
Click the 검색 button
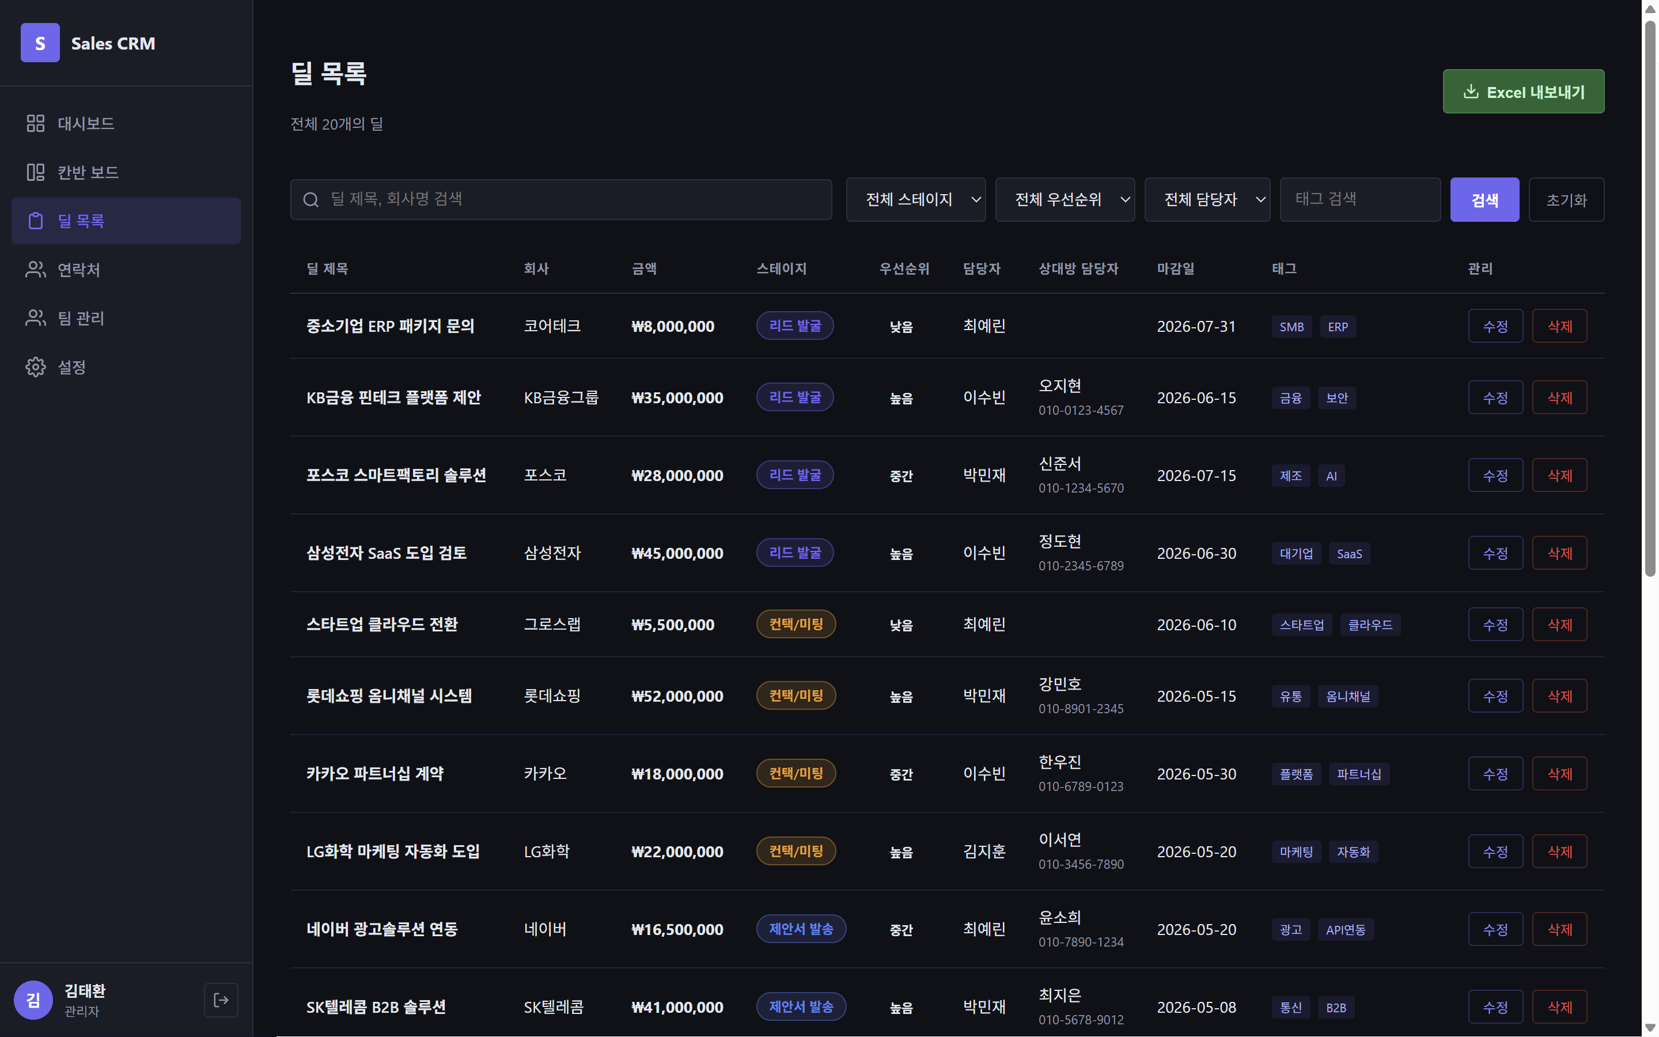point(1485,199)
